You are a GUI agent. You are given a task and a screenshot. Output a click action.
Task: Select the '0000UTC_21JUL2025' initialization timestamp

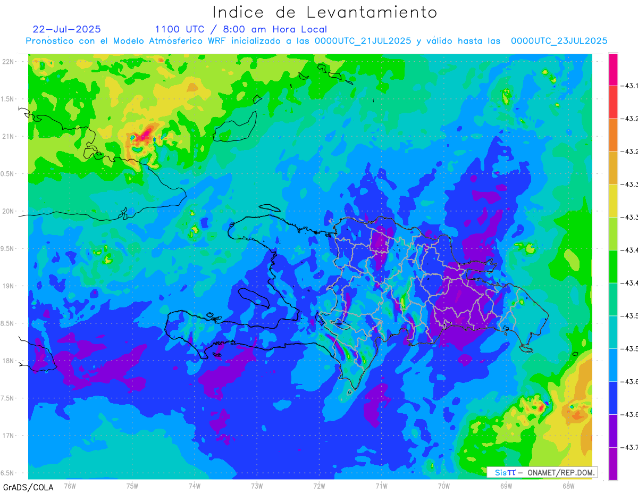[363, 41]
